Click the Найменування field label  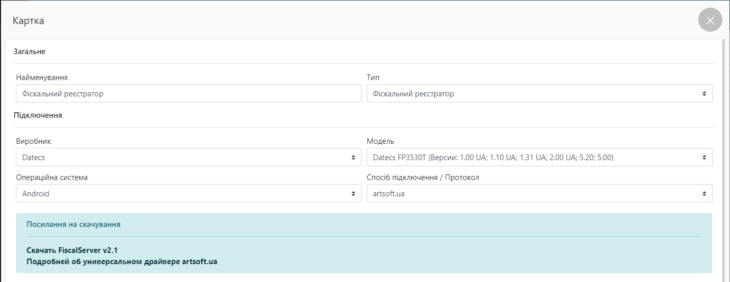[42, 78]
